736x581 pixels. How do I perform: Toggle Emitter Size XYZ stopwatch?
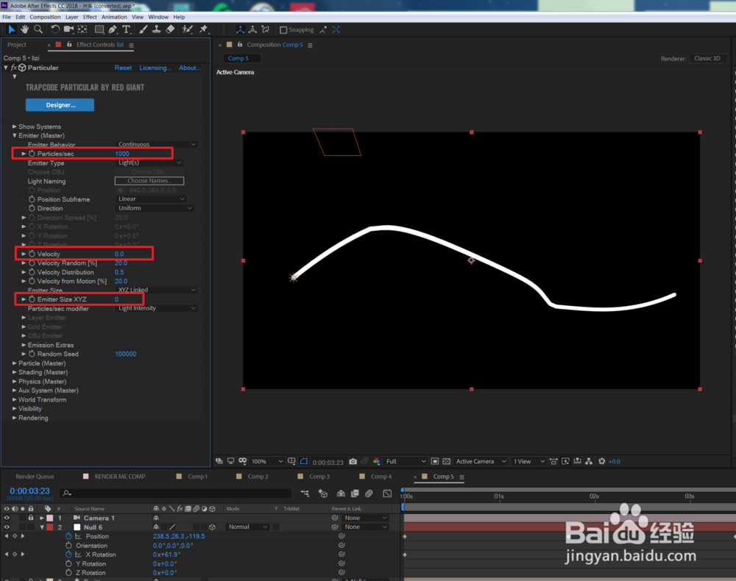coord(32,299)
